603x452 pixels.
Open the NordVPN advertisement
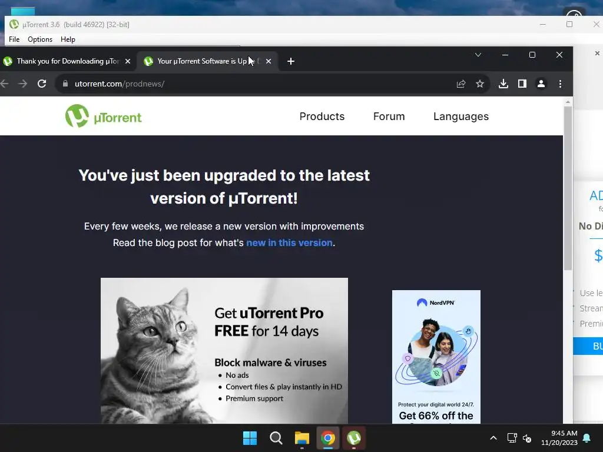pos(436,357)
